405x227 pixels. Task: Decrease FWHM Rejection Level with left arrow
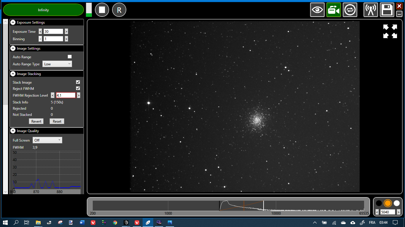52,95
